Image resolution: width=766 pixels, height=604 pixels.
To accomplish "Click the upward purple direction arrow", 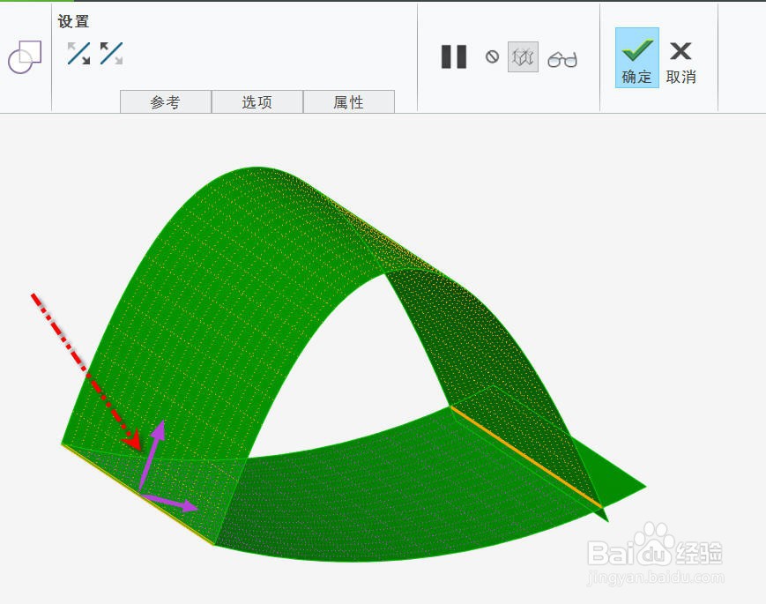I will [x=152, y=454].
